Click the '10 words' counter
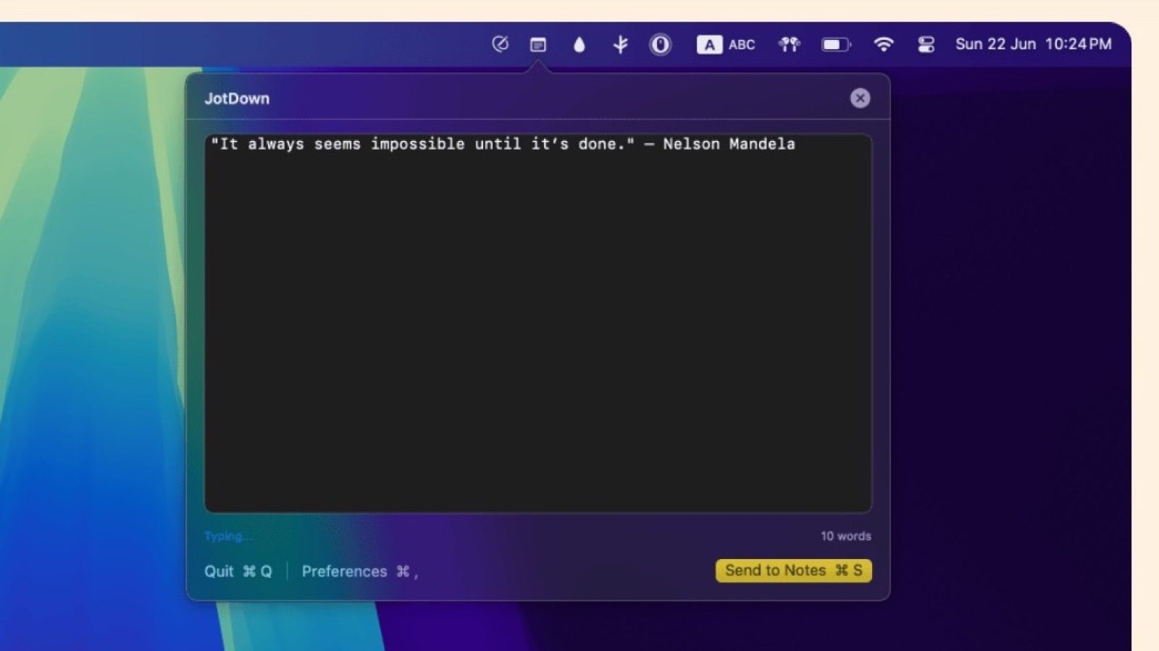1159x651 pixels. [x=845, y=536]
